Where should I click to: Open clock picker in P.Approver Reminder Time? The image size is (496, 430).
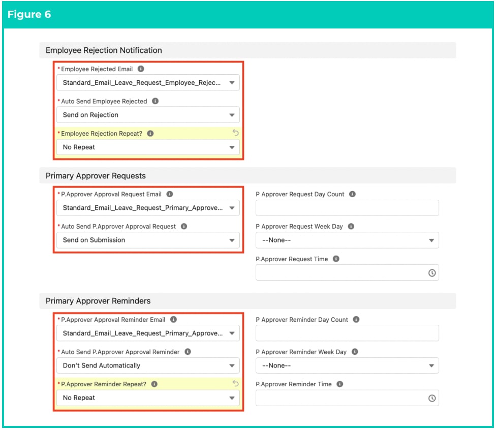coord(432,398)
